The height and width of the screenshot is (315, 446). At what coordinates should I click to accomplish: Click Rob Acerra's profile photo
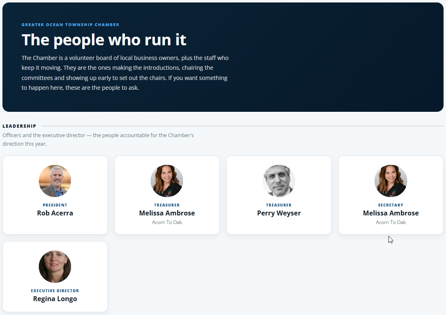(x=55, y=181)
